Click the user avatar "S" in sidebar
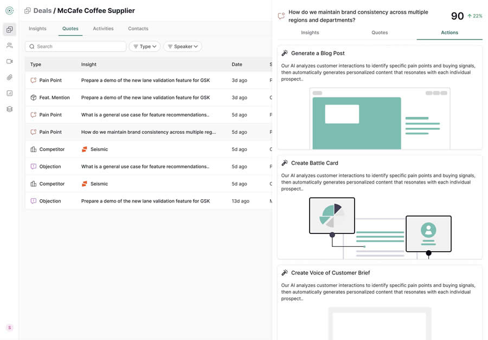 tap(9, 328)
